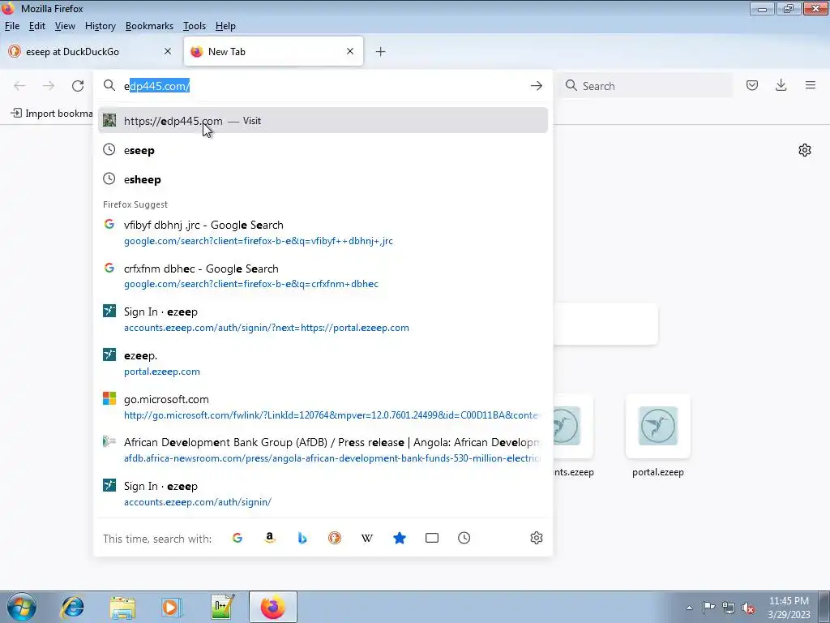Search this time with DuckDuckGo
The image size is (830, 623).
click(335, 538)
